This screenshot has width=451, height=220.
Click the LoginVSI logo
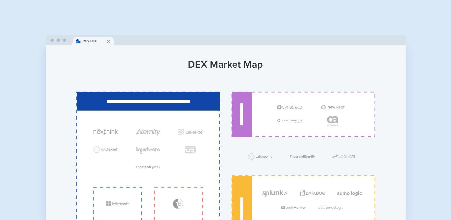(344, 156)
